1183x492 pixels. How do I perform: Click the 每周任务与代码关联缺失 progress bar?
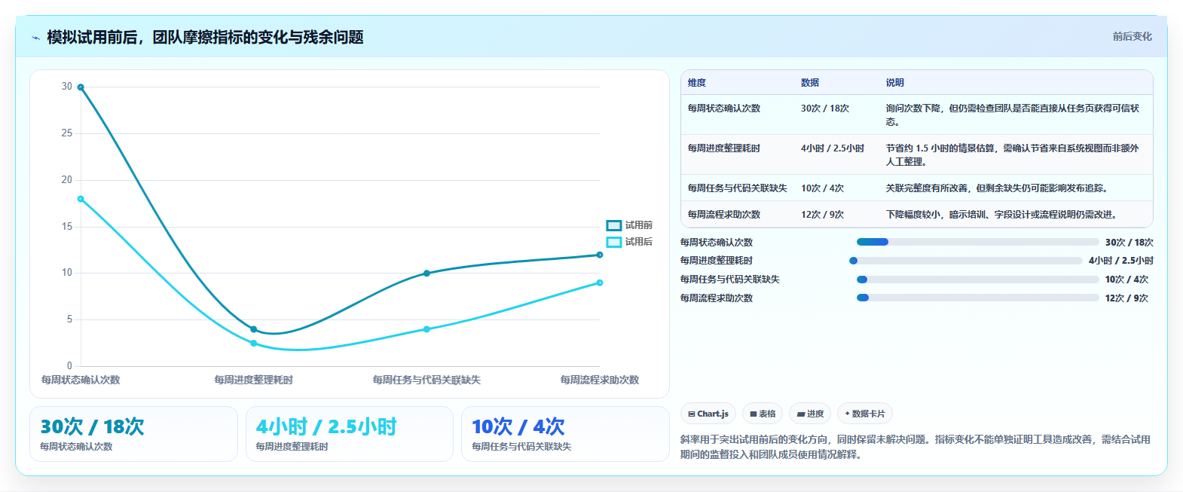coord(977,280)
